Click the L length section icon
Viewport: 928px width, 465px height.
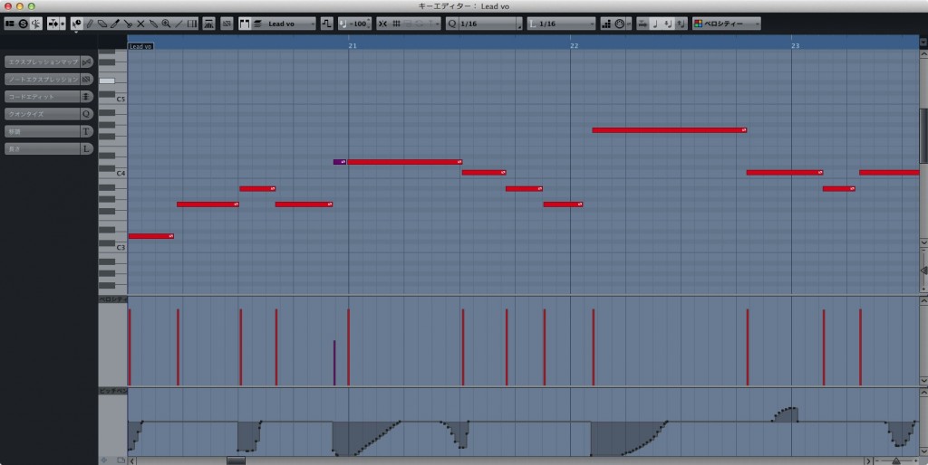(87, 149)
